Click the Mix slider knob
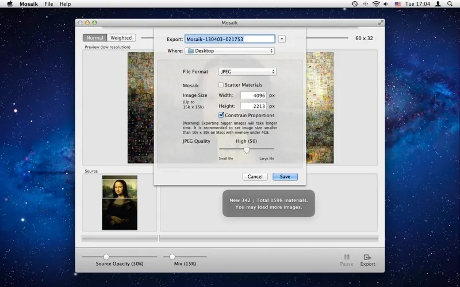Viewport: 460px width, 287px height. coord(172,257)
